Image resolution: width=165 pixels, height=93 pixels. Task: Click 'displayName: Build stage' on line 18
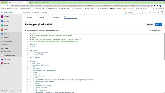coord(40,65)
